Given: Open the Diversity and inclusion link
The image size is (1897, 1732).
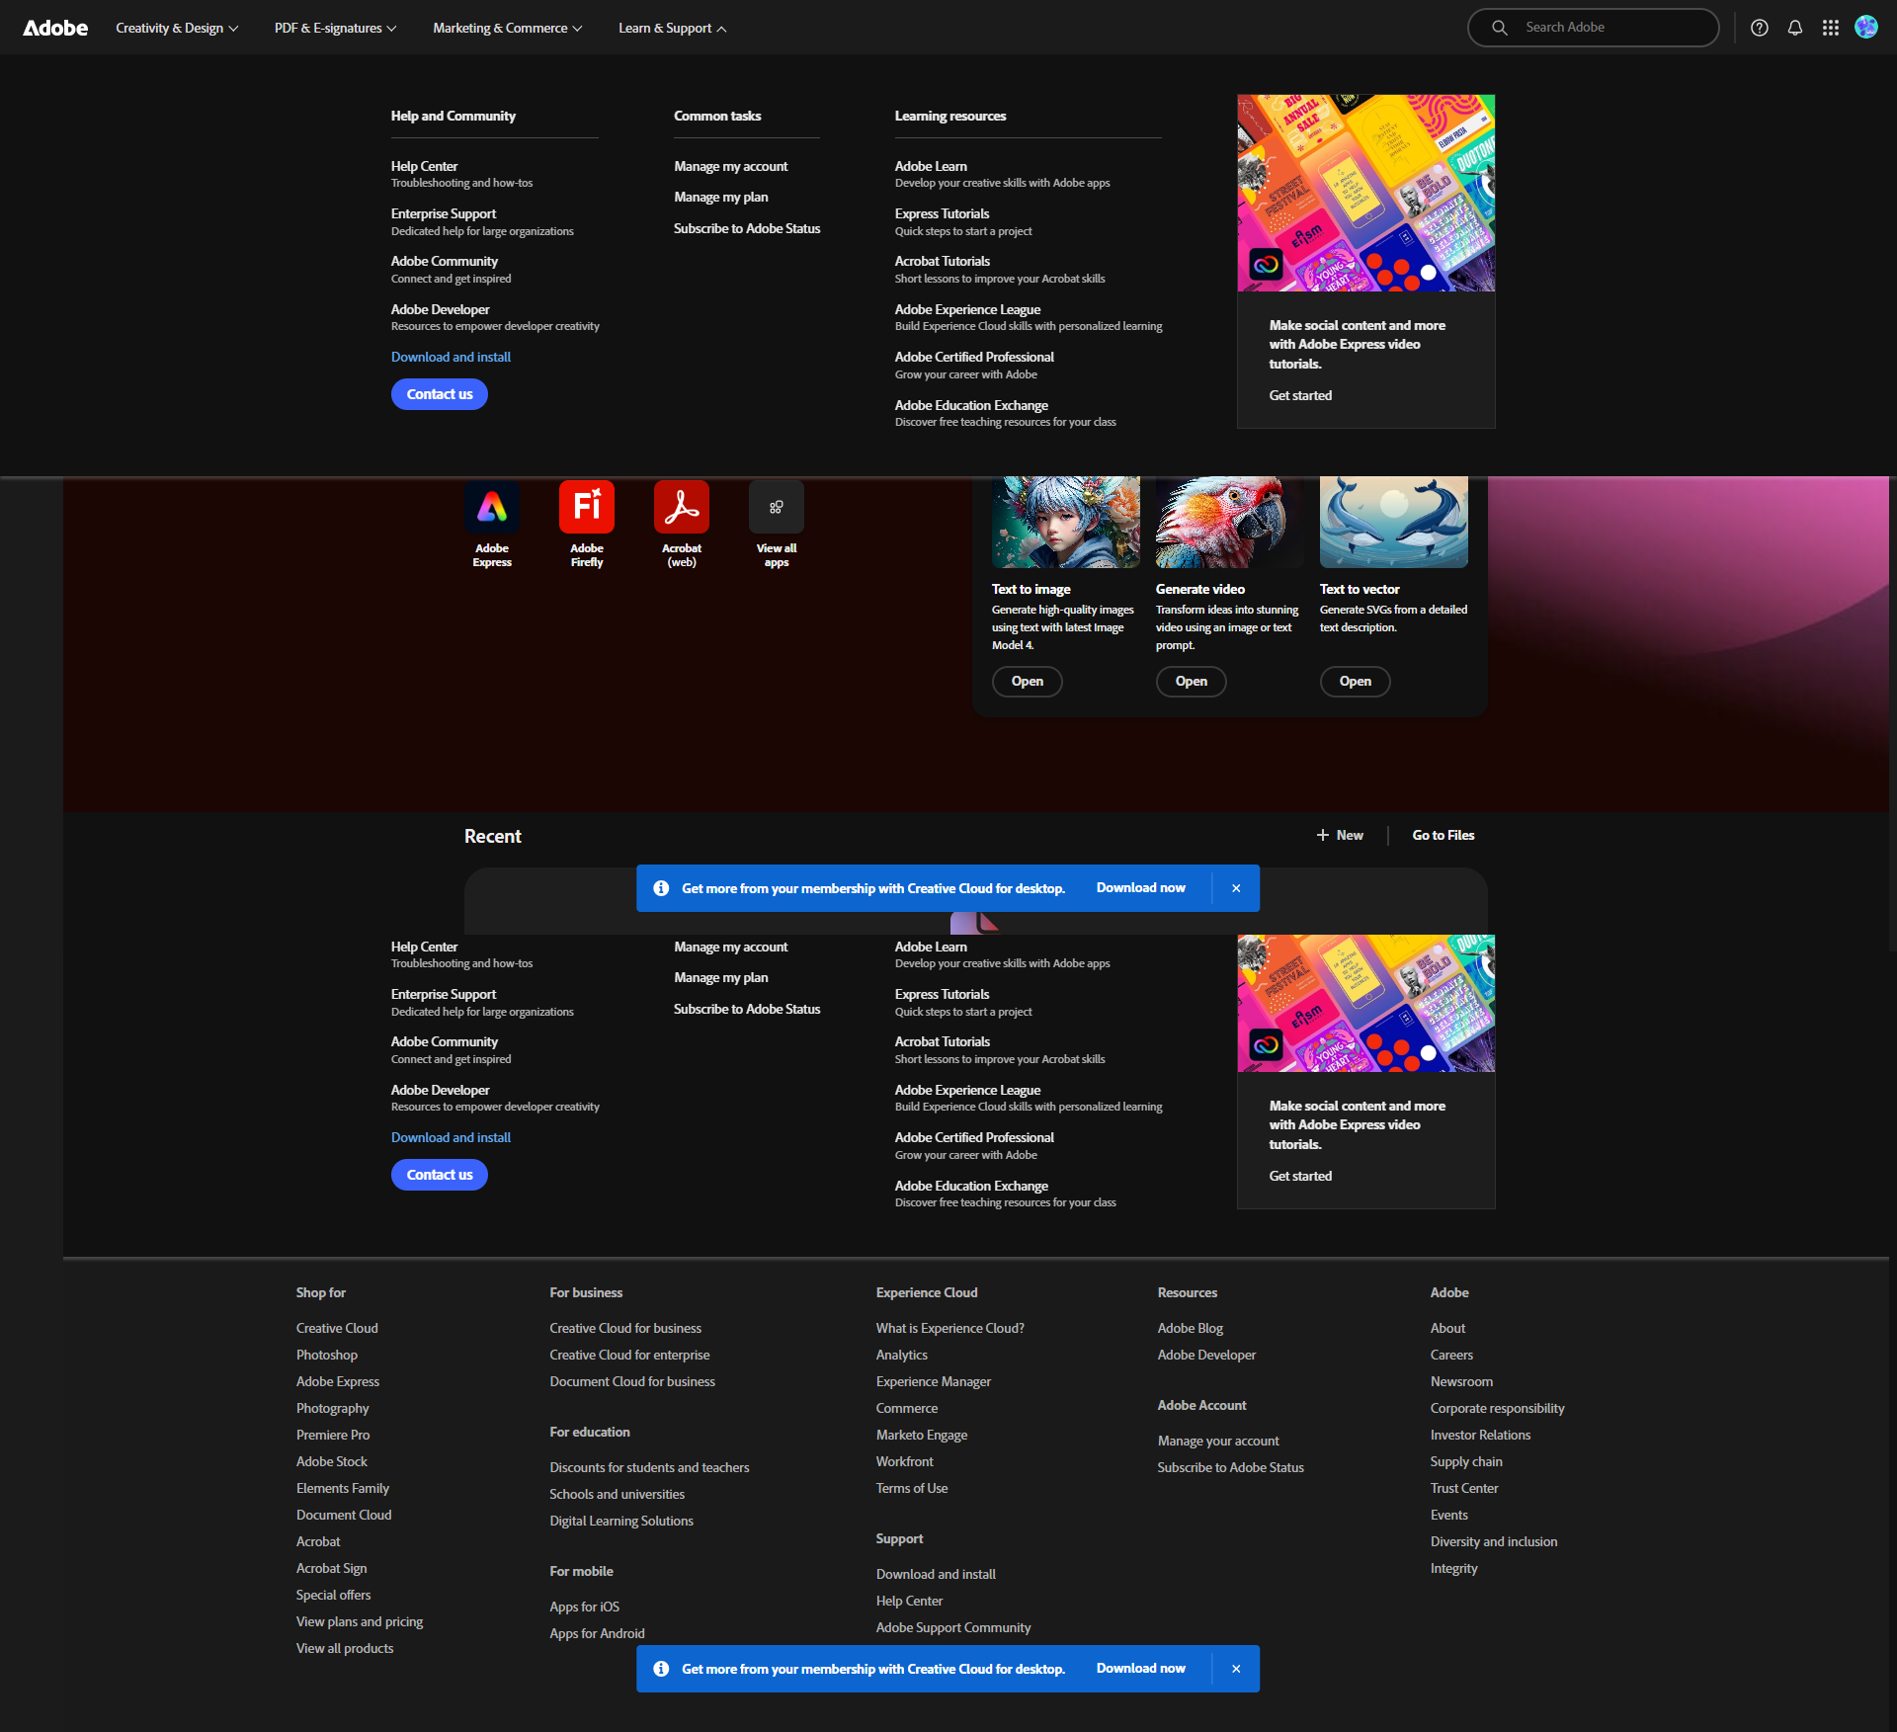Looking at the screenshot, I should pos(1494,1542).
